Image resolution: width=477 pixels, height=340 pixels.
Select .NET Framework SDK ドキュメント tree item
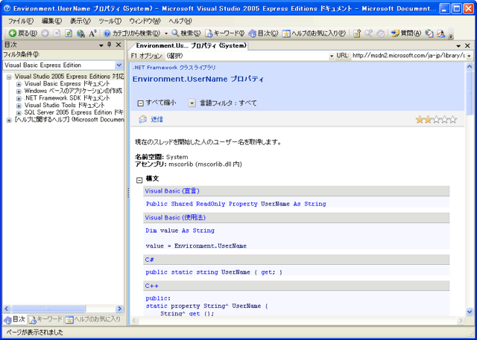[x=67, y=98]
